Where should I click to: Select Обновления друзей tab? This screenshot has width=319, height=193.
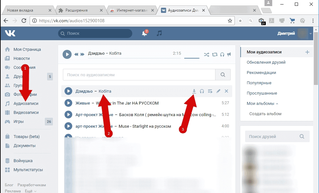coord(266,62)
